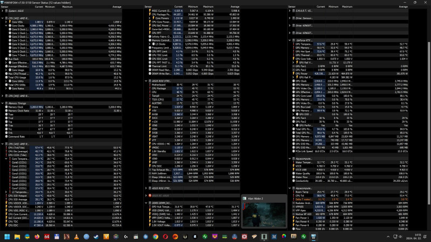
Task: Click the chip icon of System: ASUS
Action: tap(6, 11)
